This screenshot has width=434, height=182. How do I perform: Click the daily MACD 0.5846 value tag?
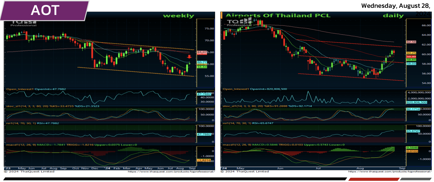point(412,148)
